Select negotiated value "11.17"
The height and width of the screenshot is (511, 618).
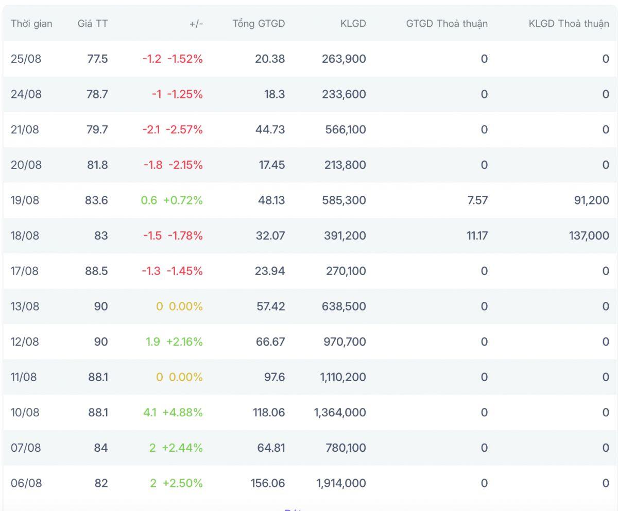tap(477, 235)
